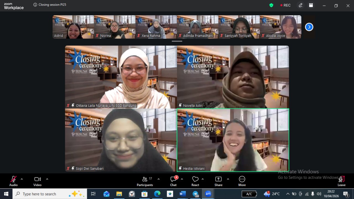Open the Participants panel
Image resolution: width=354 pixels, height=199 pixels.
[x=145, y=181]
